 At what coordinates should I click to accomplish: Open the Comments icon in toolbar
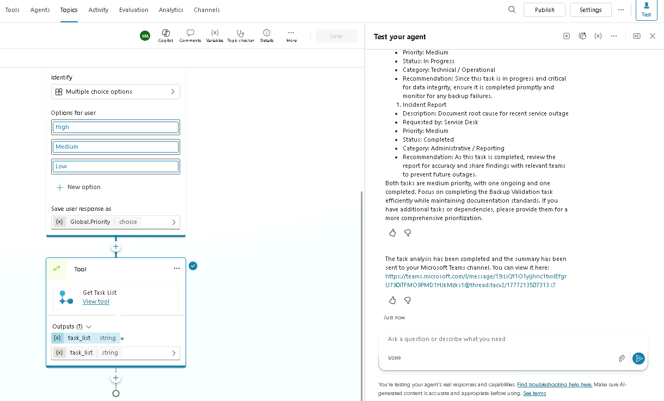190,36
